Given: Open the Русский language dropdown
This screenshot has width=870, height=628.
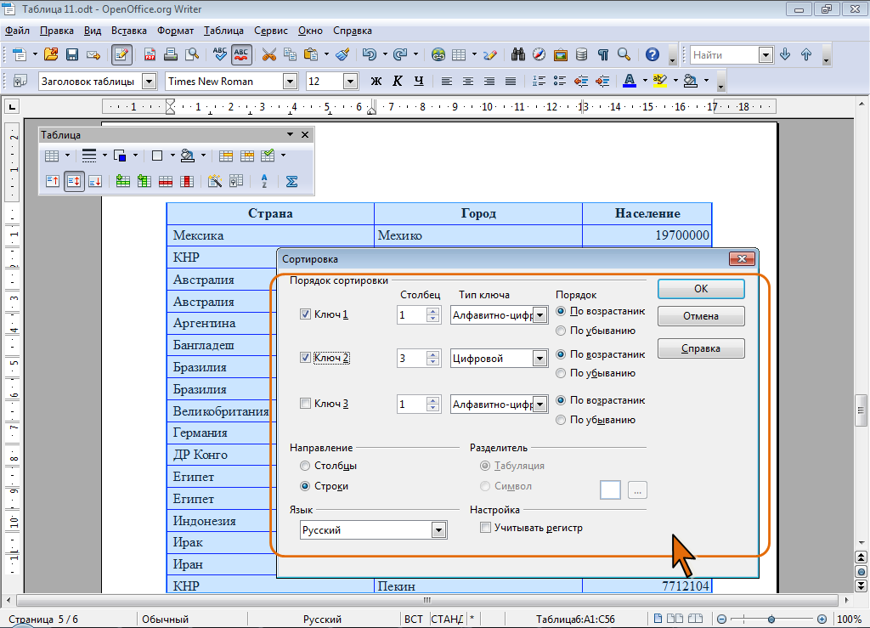Looking at the screenshot, I should (439, 529).
